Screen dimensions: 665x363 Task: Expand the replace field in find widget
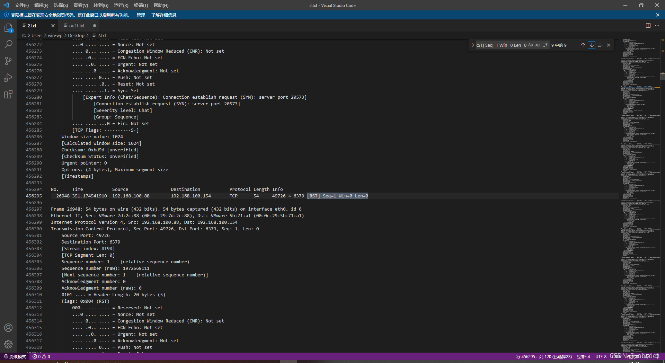pyautogui.click(x=472, y=45)
